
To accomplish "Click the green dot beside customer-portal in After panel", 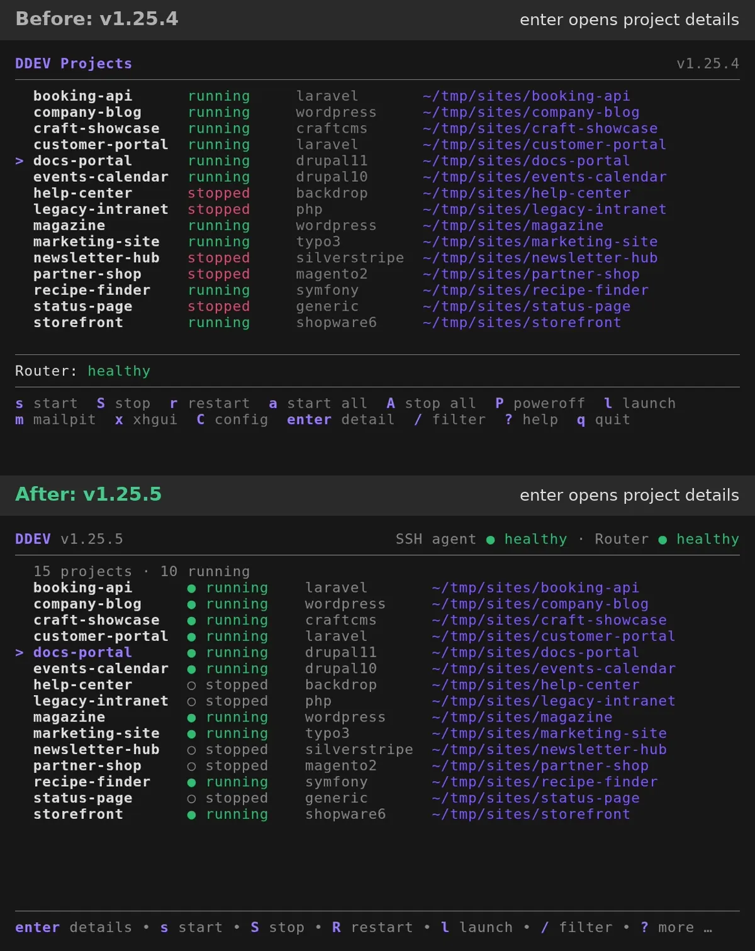I will [x=191, y=637].
